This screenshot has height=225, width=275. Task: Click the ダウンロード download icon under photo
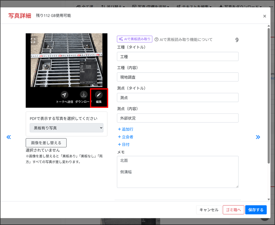click(x=84, y=95)
